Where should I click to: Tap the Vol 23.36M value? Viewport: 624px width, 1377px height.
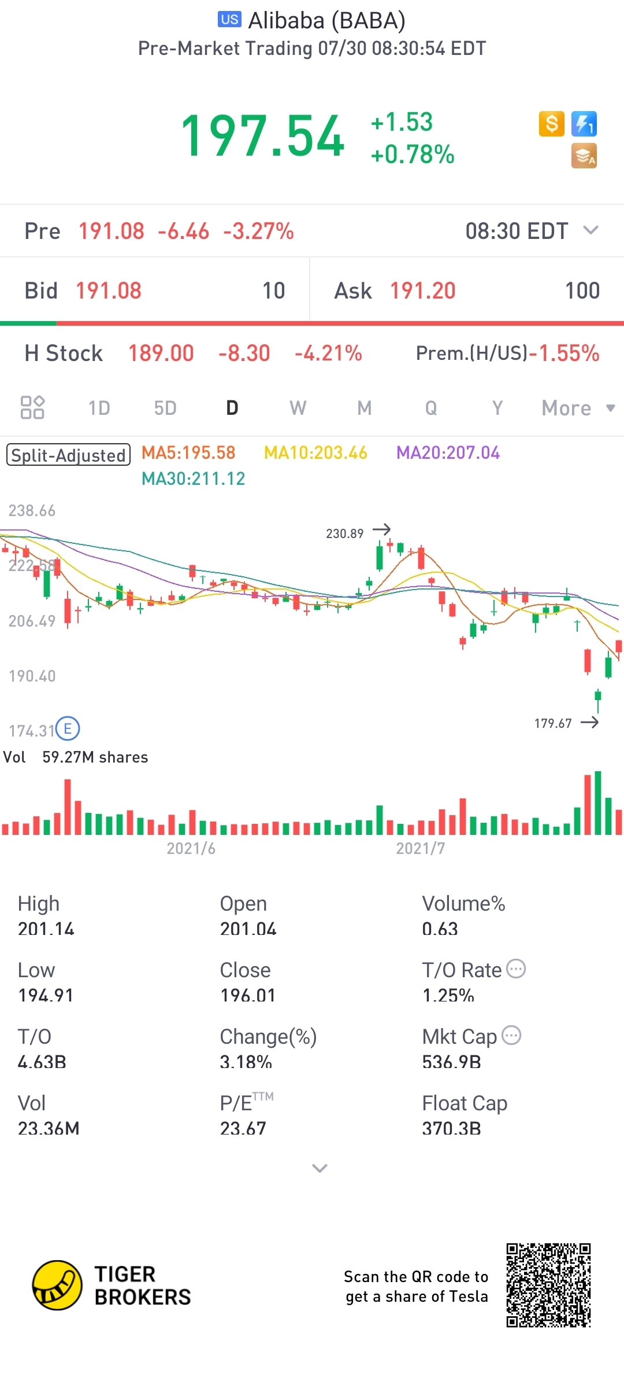49,1128
